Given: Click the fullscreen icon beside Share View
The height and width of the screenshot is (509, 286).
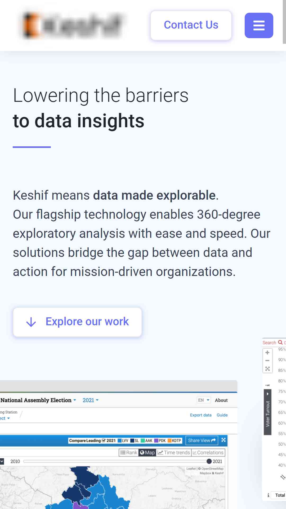Looking at the screenshot, I should [x=224, y=440].
